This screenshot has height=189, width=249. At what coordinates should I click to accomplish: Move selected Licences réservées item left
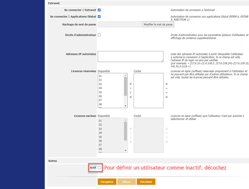(130, 93)
